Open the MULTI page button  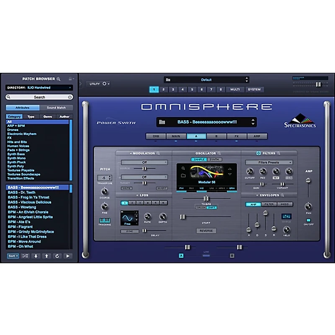[x=234, y=89]
